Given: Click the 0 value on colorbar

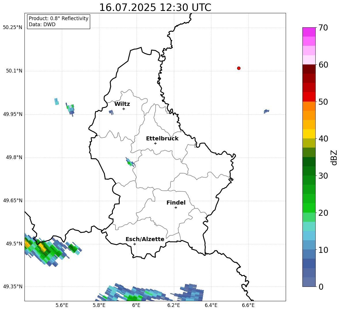Looking at the screenshot, I should pyautogui.click(x=321, y=287).
